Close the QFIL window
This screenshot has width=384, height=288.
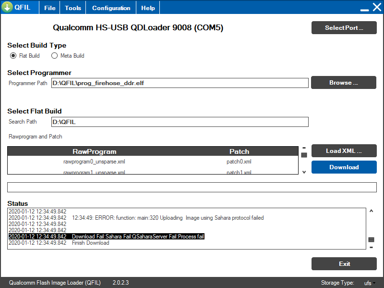377,7
